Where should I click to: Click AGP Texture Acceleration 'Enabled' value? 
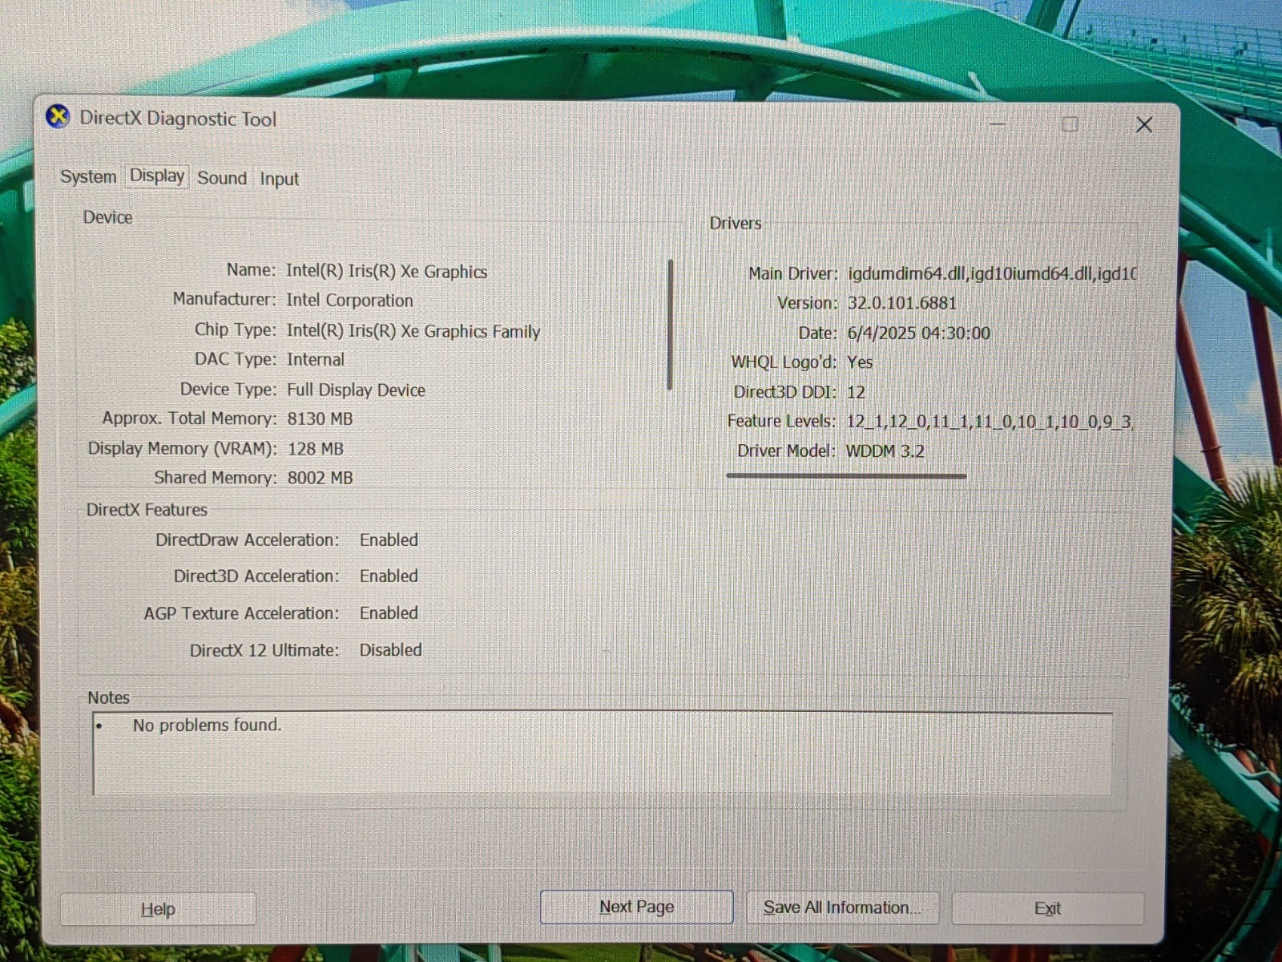click(x=389, y=613)
